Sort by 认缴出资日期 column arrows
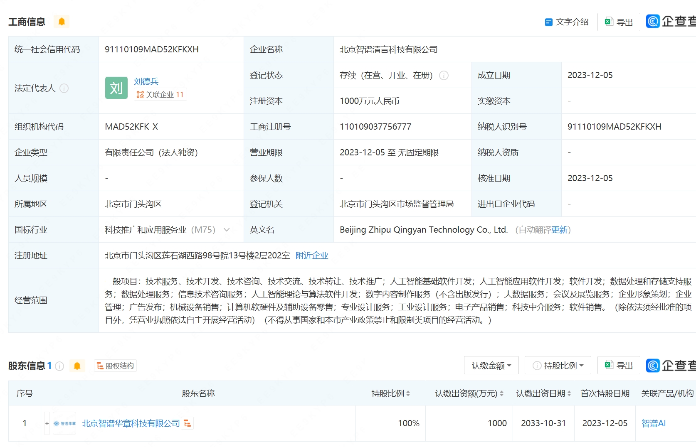Image resolution: width=696 pixels, height=447 pixels. tap(569, 393)
